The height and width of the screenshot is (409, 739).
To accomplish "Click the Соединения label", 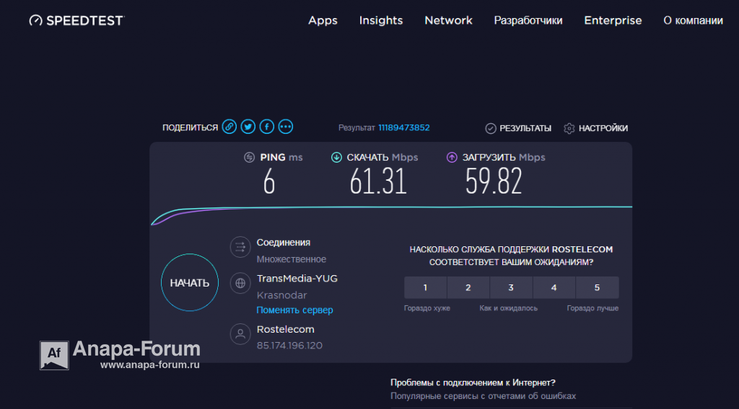I will click(283, 243).
